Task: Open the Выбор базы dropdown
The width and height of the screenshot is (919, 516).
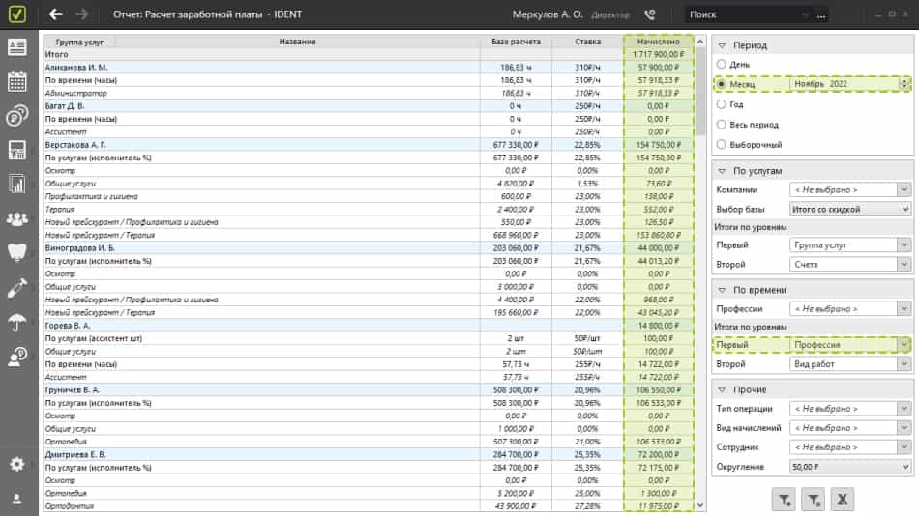Action: point(850,209)
